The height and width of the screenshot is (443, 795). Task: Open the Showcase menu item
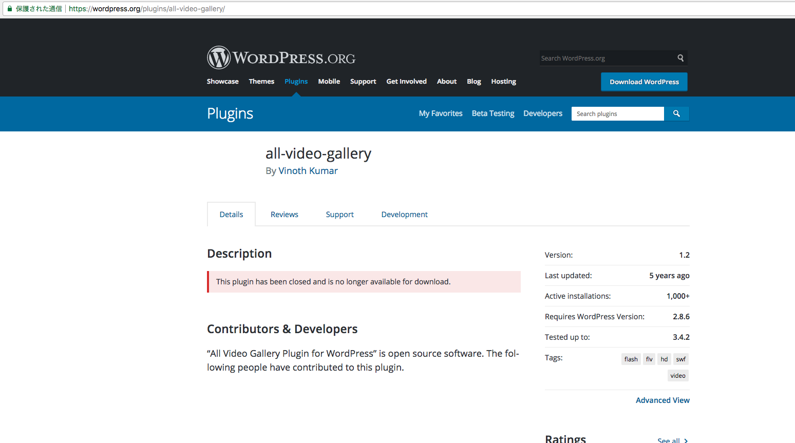[x=222, y=81]
